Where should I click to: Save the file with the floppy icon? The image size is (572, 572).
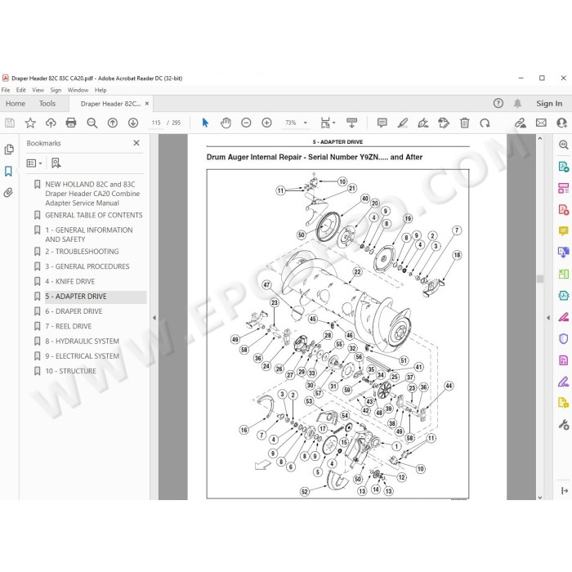[x=10, y=123]
